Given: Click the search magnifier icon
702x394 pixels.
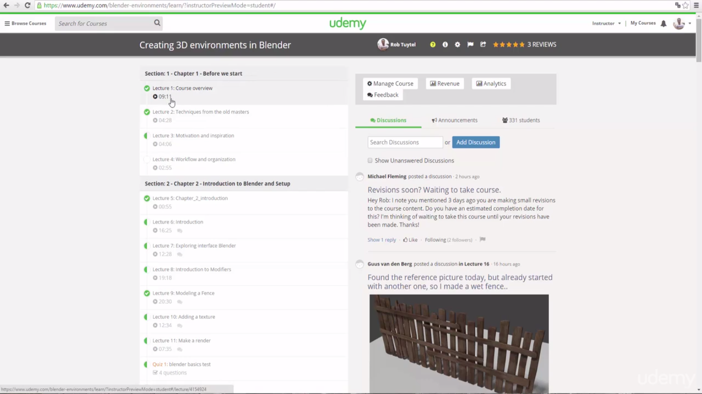Looking at the screenshot, I should pyautogui.click(x=157, y=23).
